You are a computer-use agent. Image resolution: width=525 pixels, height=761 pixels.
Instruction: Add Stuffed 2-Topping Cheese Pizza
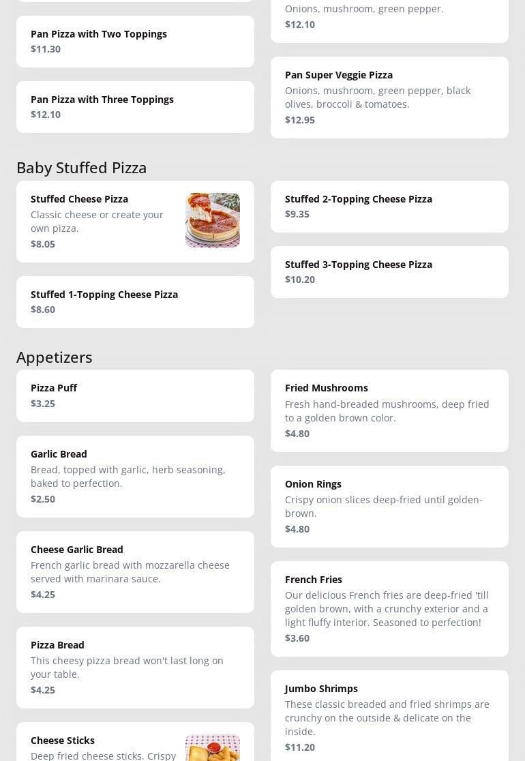(389, 207)
